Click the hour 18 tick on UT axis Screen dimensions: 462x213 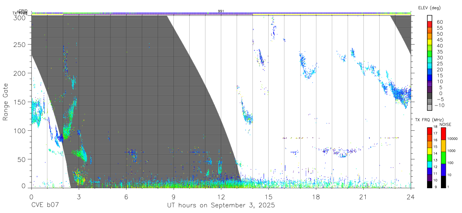(x=316, y=196)
